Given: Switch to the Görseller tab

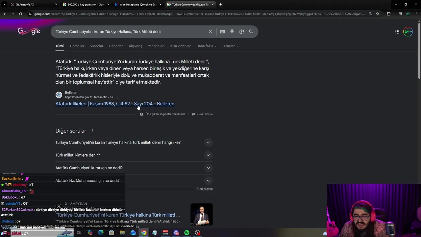Looking at the screenshot, I should coord(77,46).
